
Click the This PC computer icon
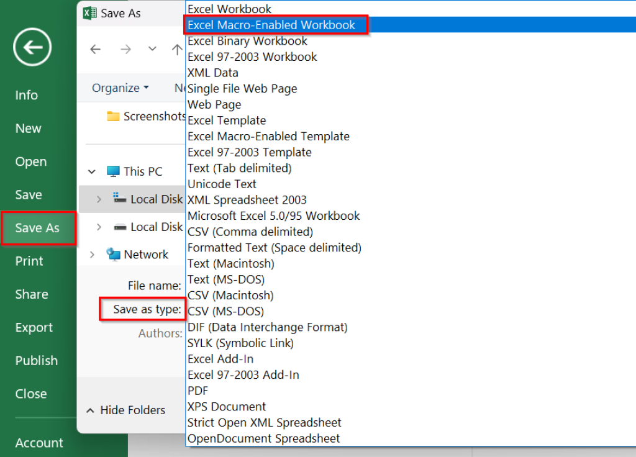point(113,171)
